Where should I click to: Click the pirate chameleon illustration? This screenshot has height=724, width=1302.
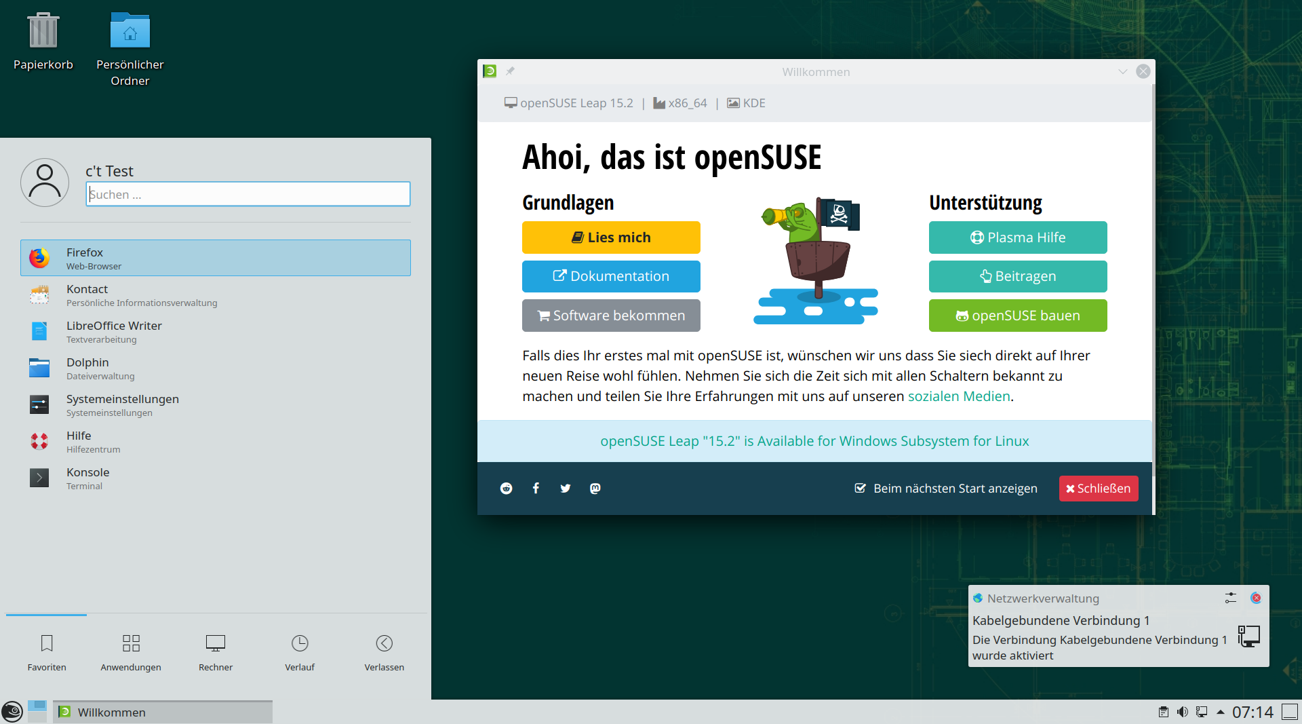coord(816,261)
